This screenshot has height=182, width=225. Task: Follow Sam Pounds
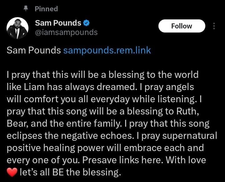pos(182,26)
